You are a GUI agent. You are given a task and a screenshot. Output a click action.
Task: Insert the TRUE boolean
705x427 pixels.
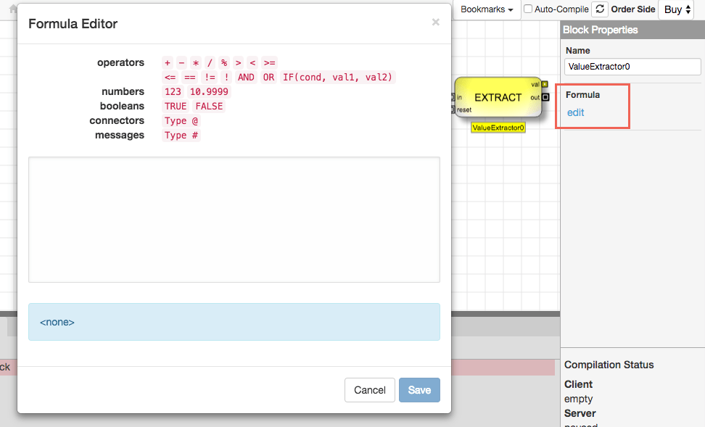(x=176, y=106)
